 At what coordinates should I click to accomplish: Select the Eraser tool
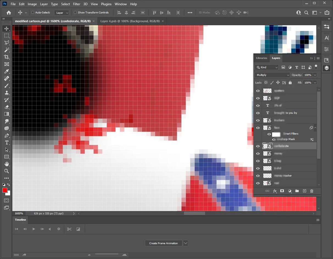(x=7, y=107)
